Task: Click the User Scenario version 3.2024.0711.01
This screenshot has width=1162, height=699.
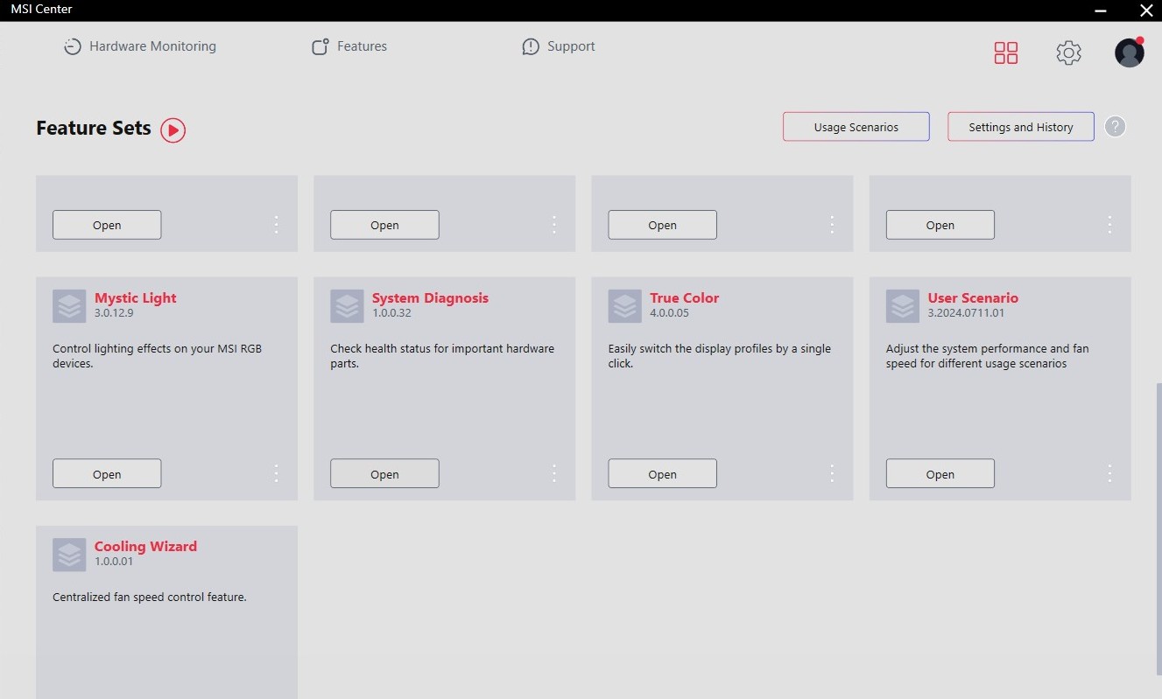Action: pyautogui.click(x=966, y=313)
